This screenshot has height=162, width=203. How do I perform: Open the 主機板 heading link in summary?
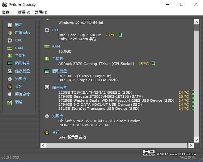point(57,59)
